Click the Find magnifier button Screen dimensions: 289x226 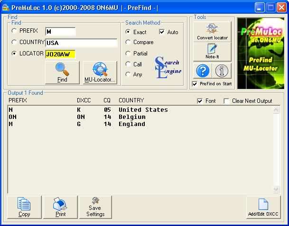click(x=62, y=72)
